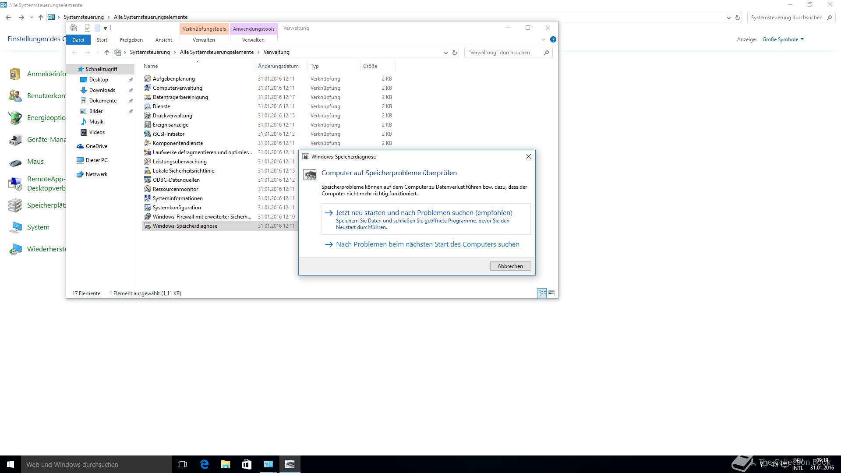Select the Datenträgerbereinigung icon
The height and width of the screenshot is (473, 841).
coord(148,97)
